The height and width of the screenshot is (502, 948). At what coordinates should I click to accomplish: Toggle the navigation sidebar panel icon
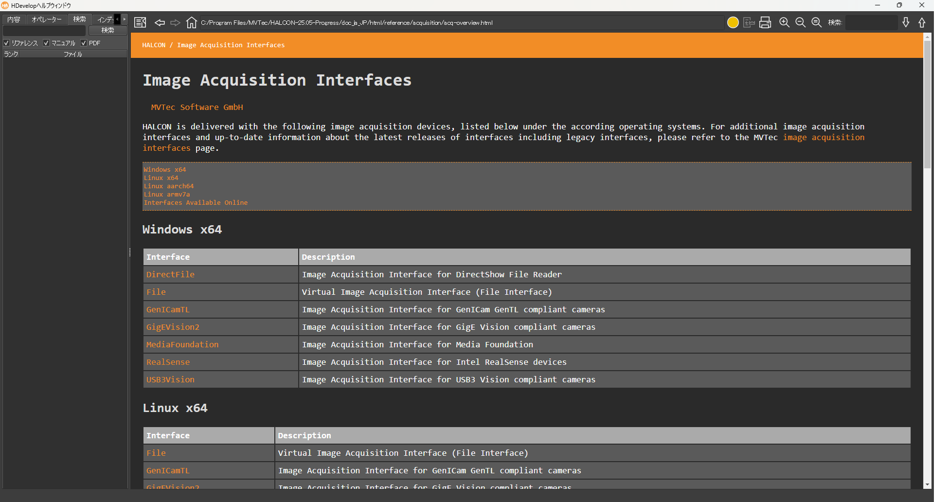pos(140,23)
